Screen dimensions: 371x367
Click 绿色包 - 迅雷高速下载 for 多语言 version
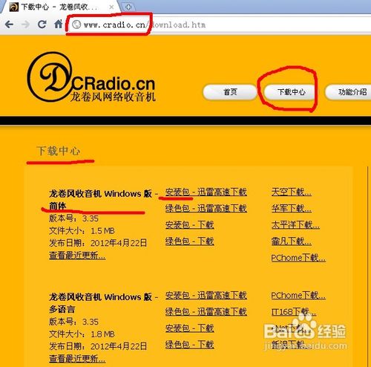coord(206,311)
